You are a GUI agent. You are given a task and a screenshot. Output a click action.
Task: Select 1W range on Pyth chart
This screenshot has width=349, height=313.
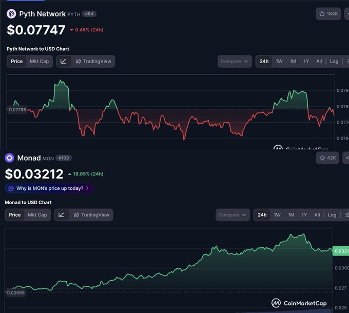(x=279, y=62)
